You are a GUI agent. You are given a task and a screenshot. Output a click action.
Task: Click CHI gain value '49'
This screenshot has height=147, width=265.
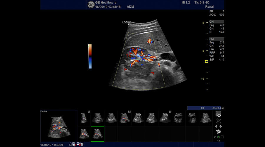[x=222, y=29]
